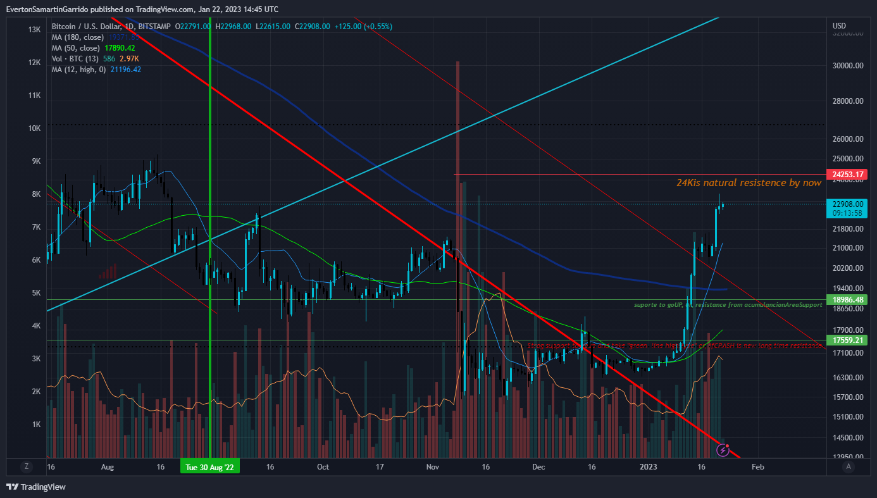Image resolution: width=877 pixels, height=498 pixels.
Task: Click the Dec label on time axis
Action: 539,467
